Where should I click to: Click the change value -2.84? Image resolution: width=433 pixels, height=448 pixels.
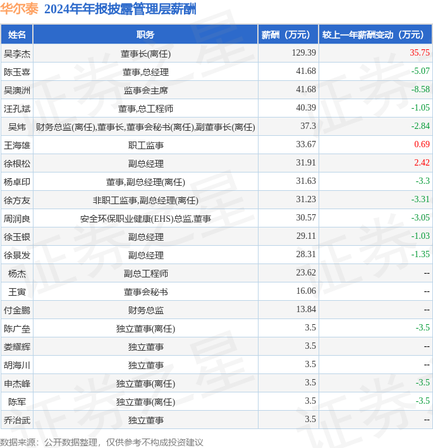coord(420,126)
